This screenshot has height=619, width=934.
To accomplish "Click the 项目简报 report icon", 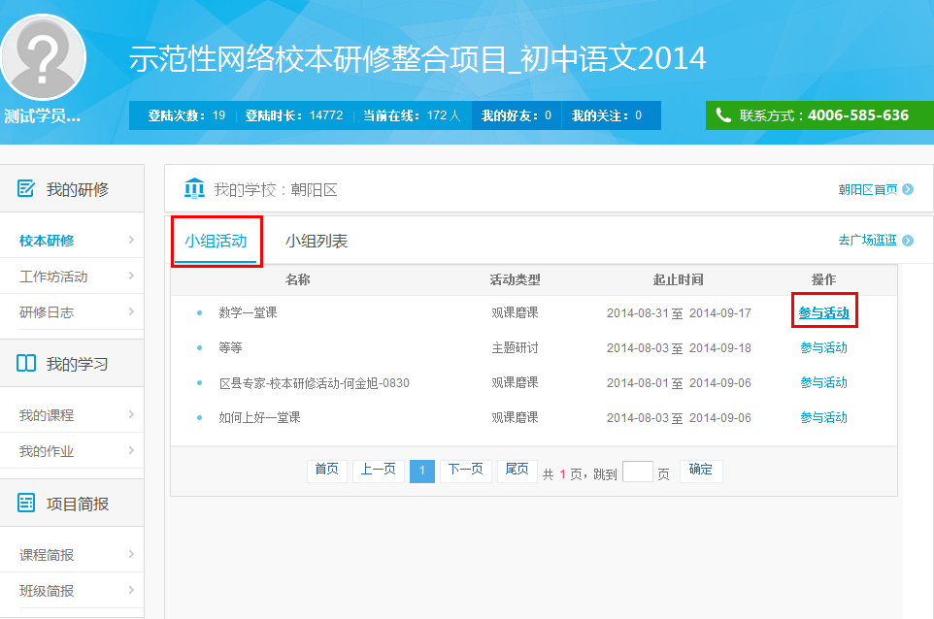I will pyautogui.click(x=26, y=503).
